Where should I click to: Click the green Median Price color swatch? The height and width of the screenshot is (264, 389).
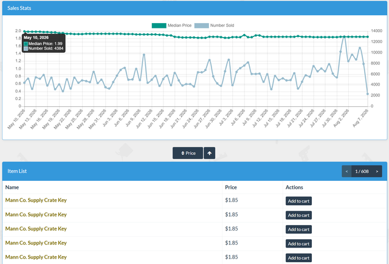pyautogui.click(x=159, y=25)
